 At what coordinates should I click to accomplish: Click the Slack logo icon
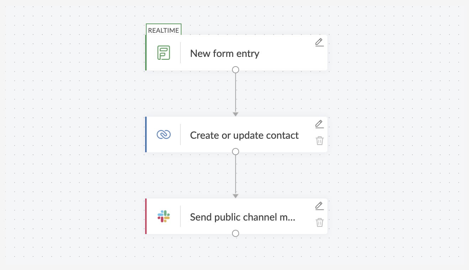[164, 216]
